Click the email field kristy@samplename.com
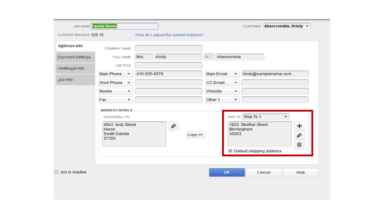 pyautogui.click(x=275, y=74)
